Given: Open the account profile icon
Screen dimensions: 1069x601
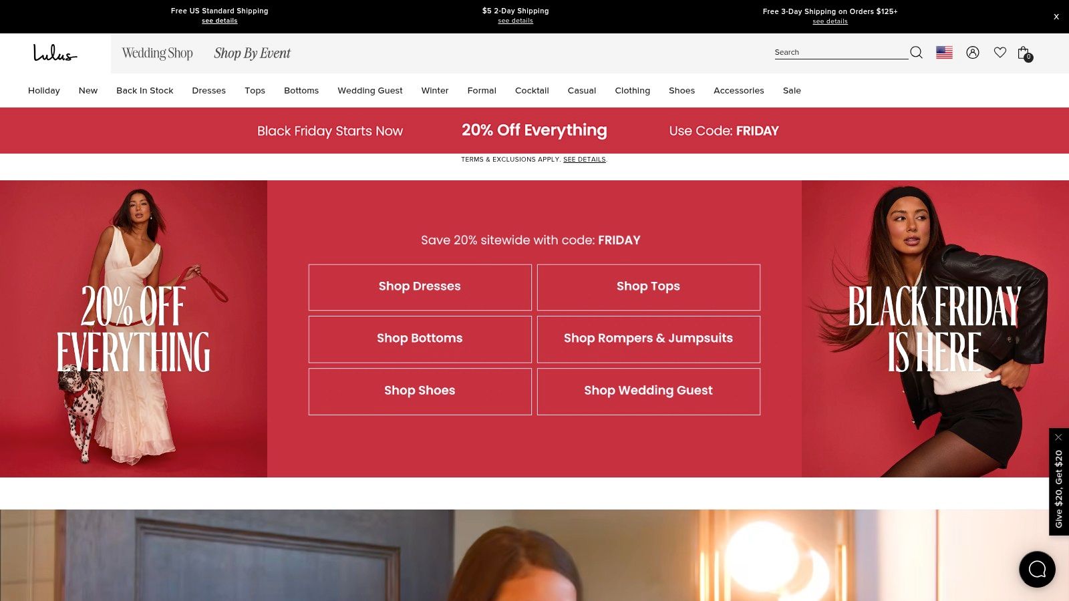Looking at the screenshot, I should tap(973, 52).
